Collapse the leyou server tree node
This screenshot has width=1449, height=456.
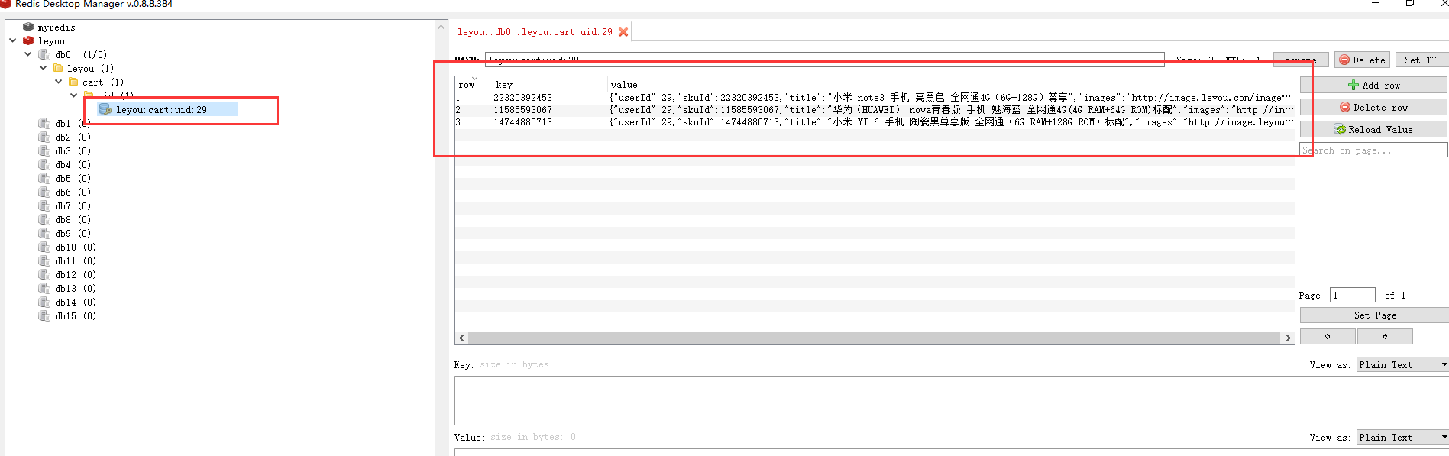pyautogui.click(x=13, y=40)
